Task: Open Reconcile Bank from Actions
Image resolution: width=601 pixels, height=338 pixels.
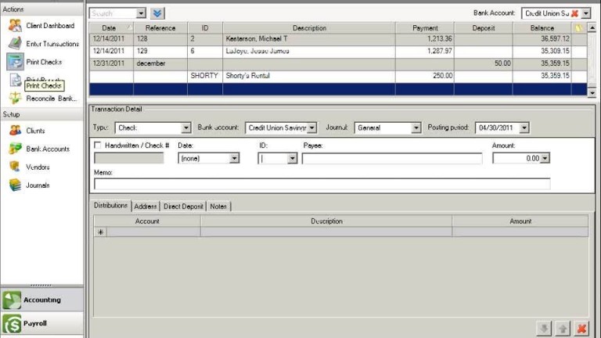Action: (15, 98)
